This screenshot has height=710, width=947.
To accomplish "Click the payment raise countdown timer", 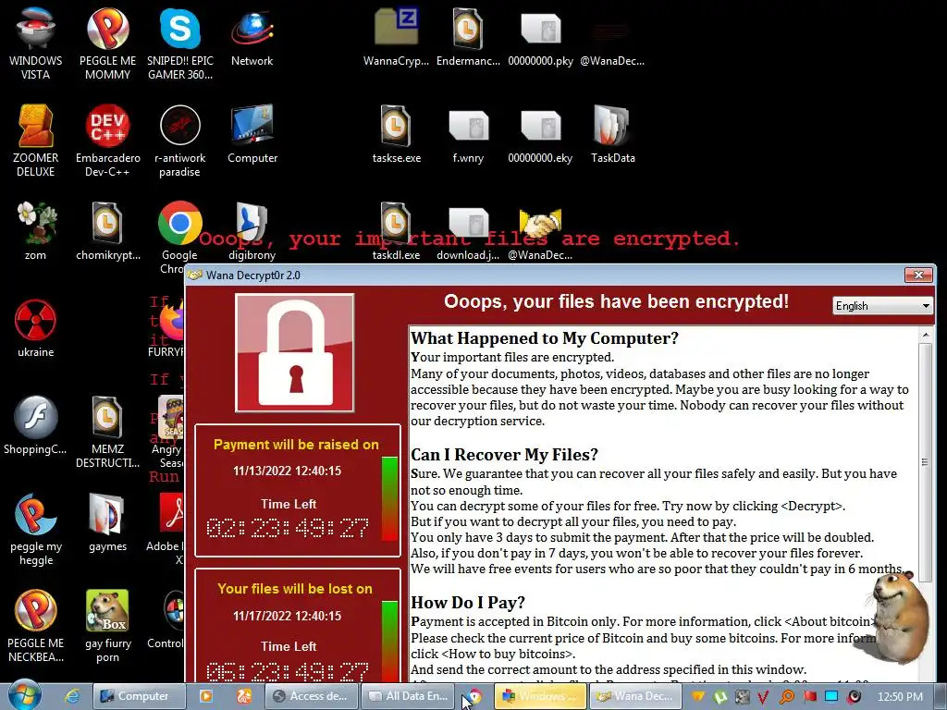I will pos(288,528).
